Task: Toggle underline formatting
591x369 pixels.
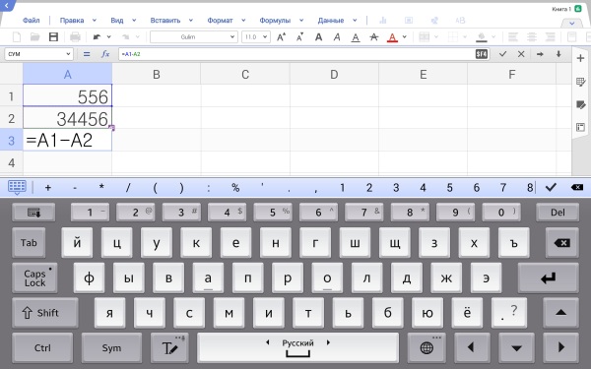Action: [x=356, y=37]
